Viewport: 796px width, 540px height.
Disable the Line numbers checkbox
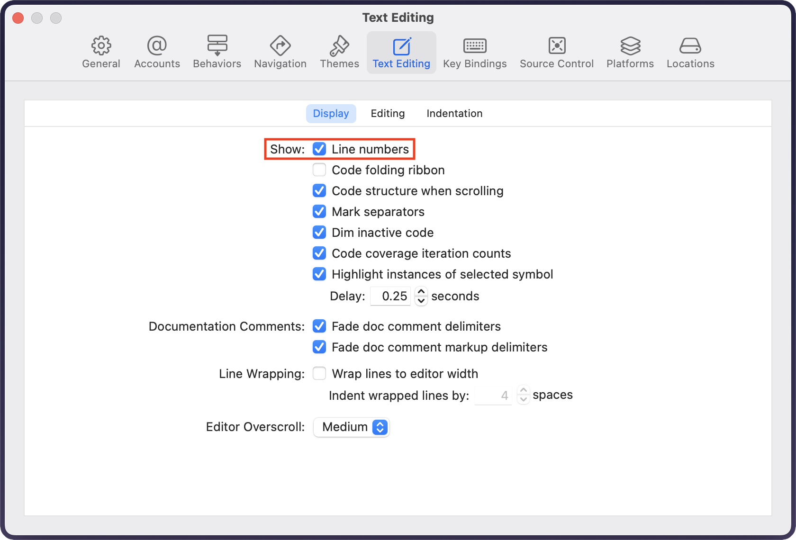coord(319,149)
